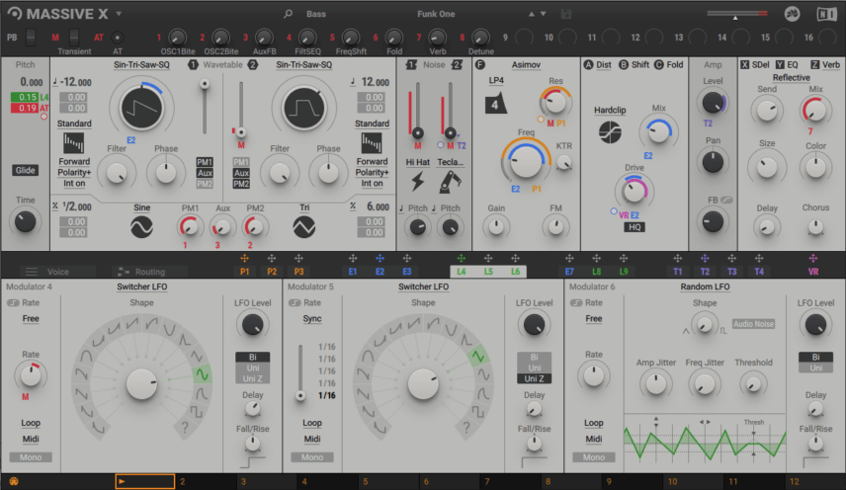Toggle the Amp FB switch
This screenshot has height=490, width=846.
[726, 200]
